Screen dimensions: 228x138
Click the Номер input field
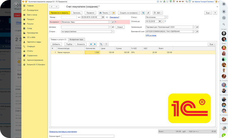click(x=69, y=17)
